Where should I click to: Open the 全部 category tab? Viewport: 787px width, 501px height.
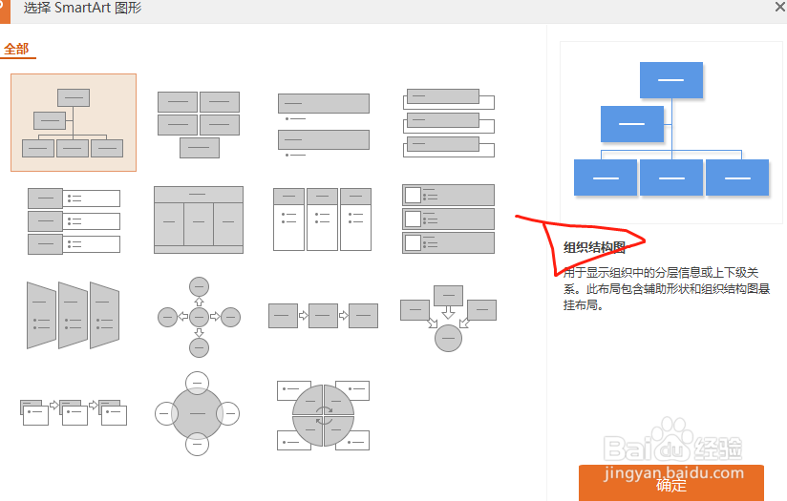click(16, 50)
